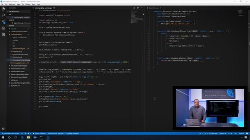Close the Operation.qs tab
The height and width of the screenshot is (140, 250).
(x=160, y=8)
